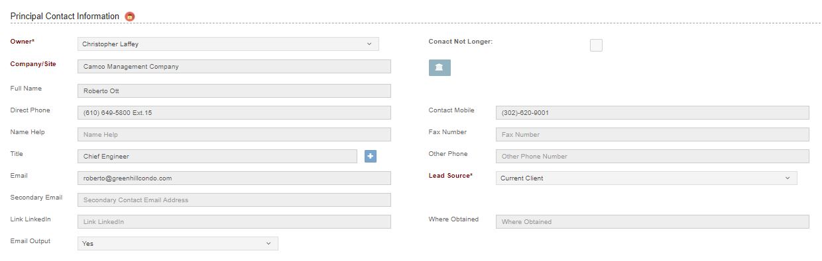Click the Full Name field Roberto Ott
822x261 pixels.
pyautogui.click(x=234, y=91)
